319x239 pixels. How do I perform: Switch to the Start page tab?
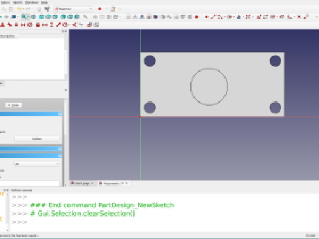point(82,183)
